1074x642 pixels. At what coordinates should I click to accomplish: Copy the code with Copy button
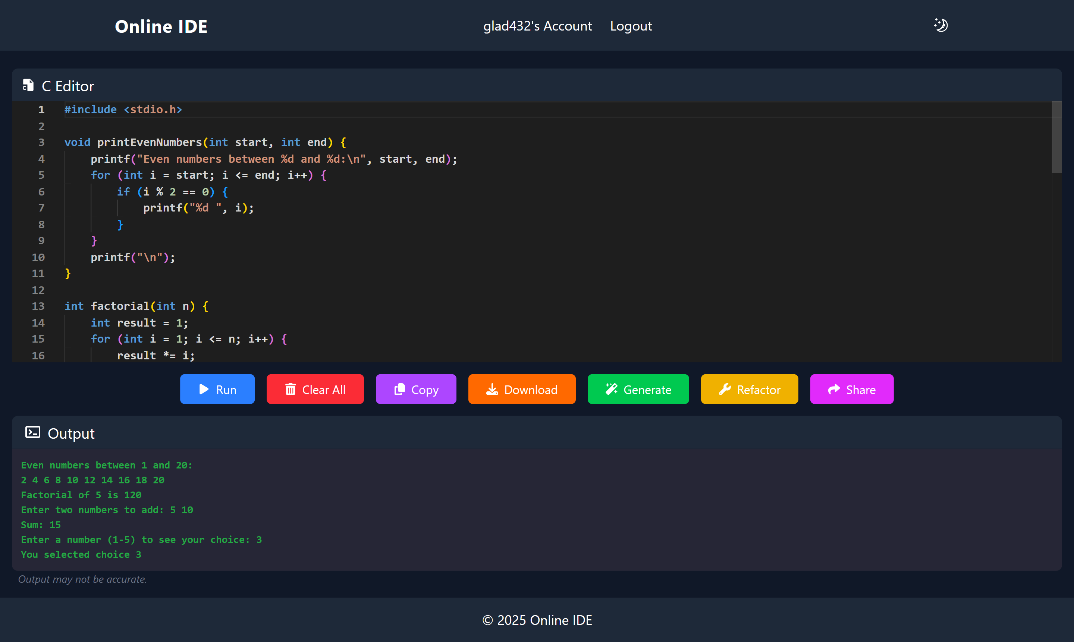416,389
